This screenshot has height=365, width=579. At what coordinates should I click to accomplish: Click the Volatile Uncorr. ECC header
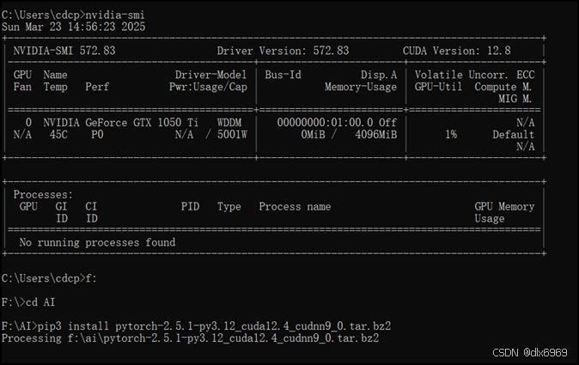point(474,75)
